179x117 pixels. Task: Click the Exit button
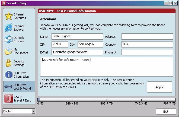point(165,112)
